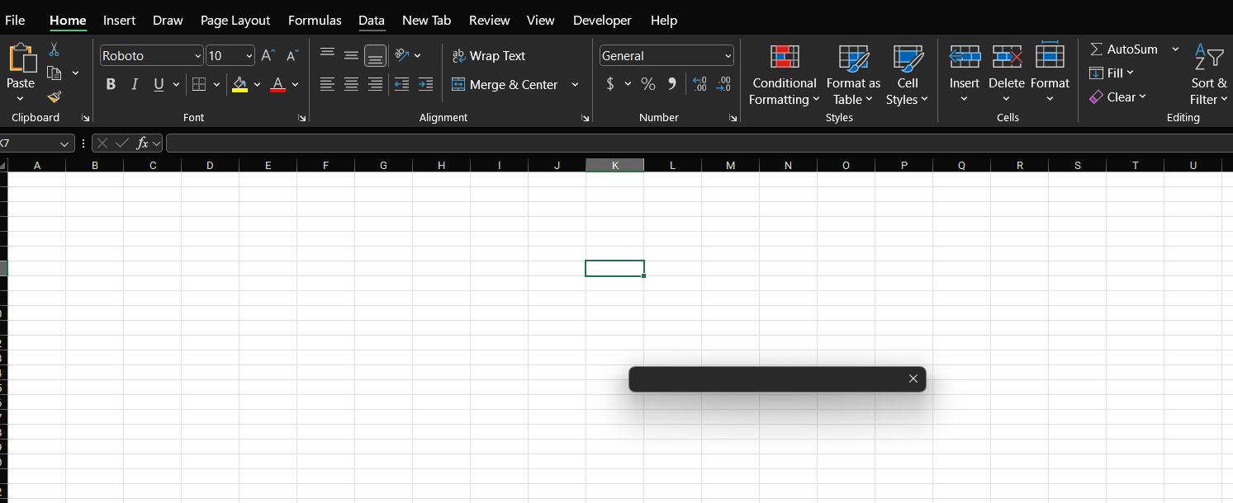1233x503 pixels.
Task: Increase decimal places
Action: [x=699, y=82]
